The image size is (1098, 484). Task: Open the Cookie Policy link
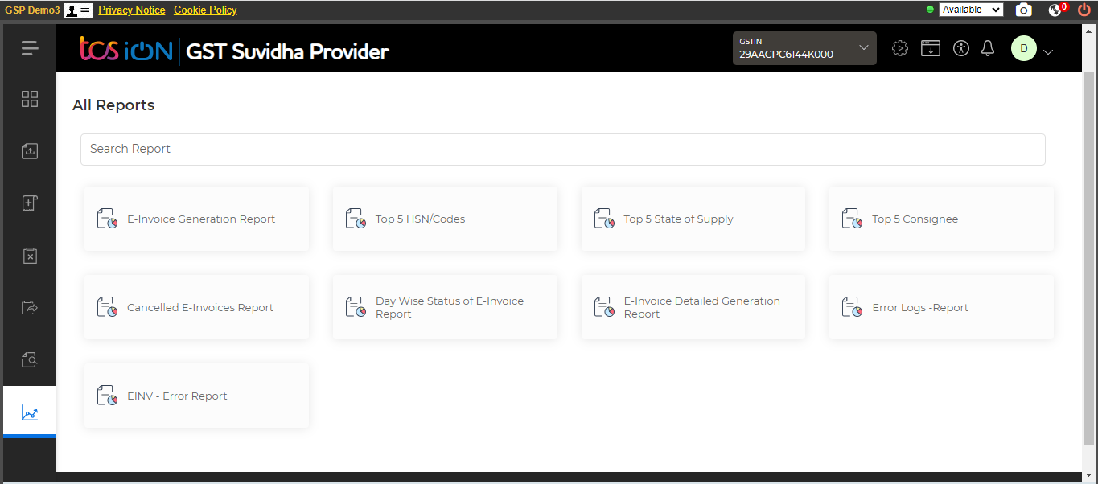[x=205, y=10]
